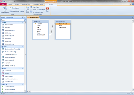Generate the Relationship Report
Screen dimensions: 134x95
(x=17, y=11)
